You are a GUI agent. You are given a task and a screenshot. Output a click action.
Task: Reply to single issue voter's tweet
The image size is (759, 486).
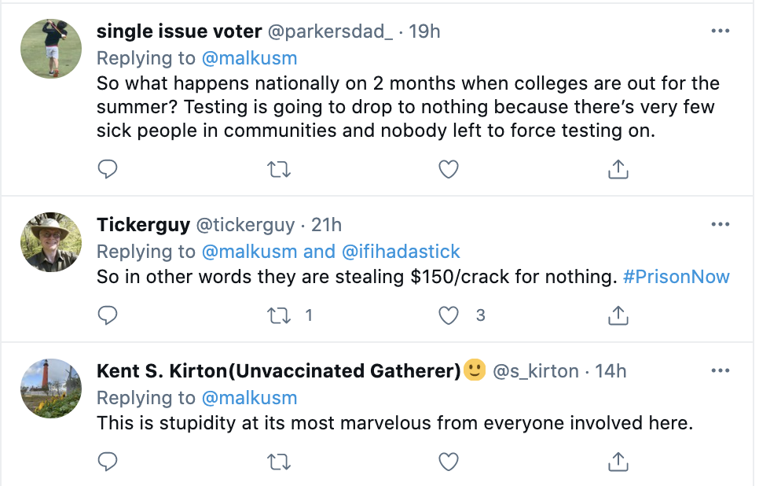108,169
